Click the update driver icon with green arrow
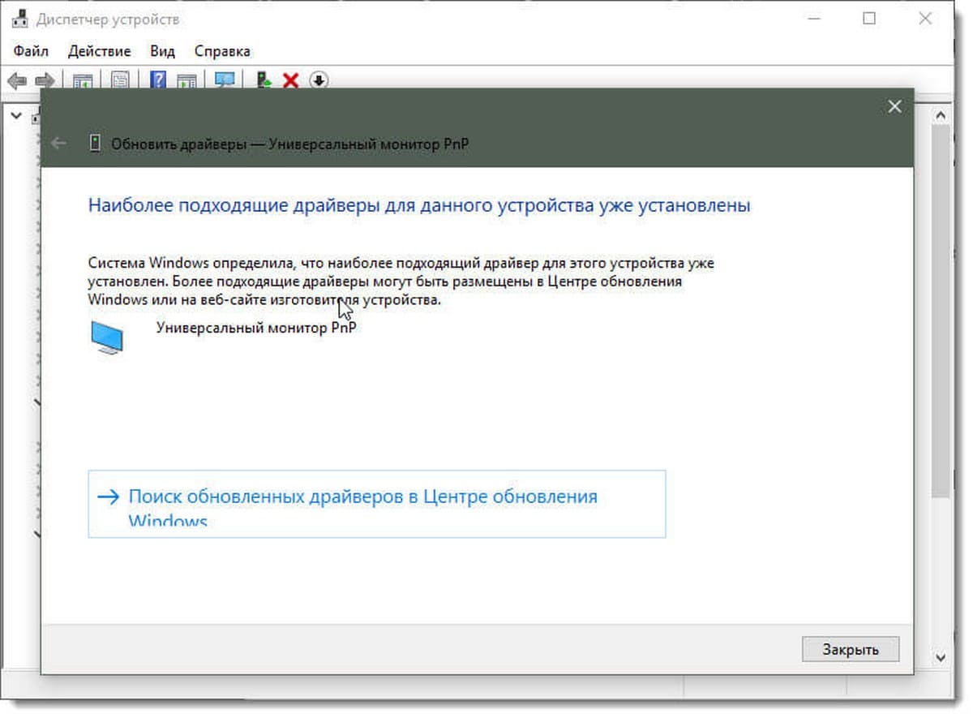 tap(263, 80)
